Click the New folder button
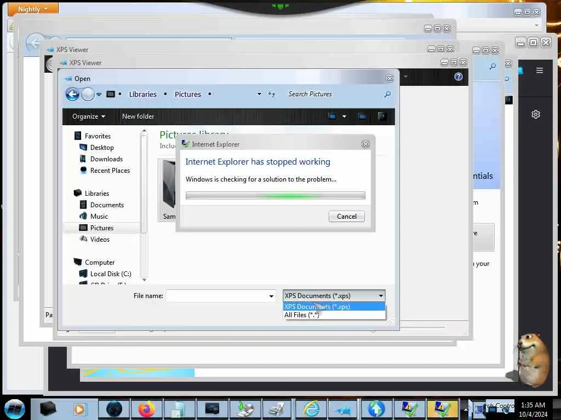This screenshot has width=561, height=420. (138, 116)
